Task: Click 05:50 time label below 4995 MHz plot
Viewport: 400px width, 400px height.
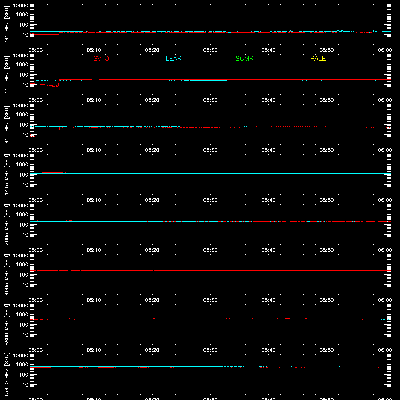Action: click(x=327, y=300)
